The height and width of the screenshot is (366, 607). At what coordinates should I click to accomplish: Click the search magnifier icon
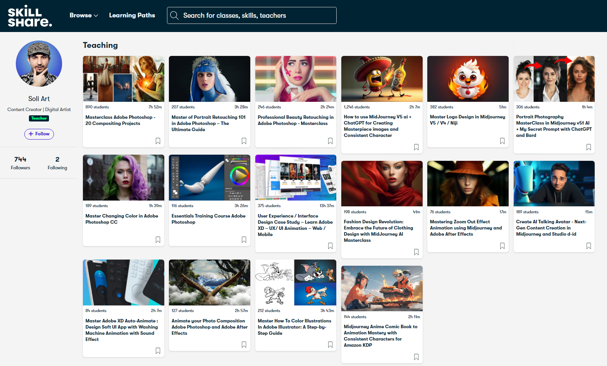coord(174,15)
